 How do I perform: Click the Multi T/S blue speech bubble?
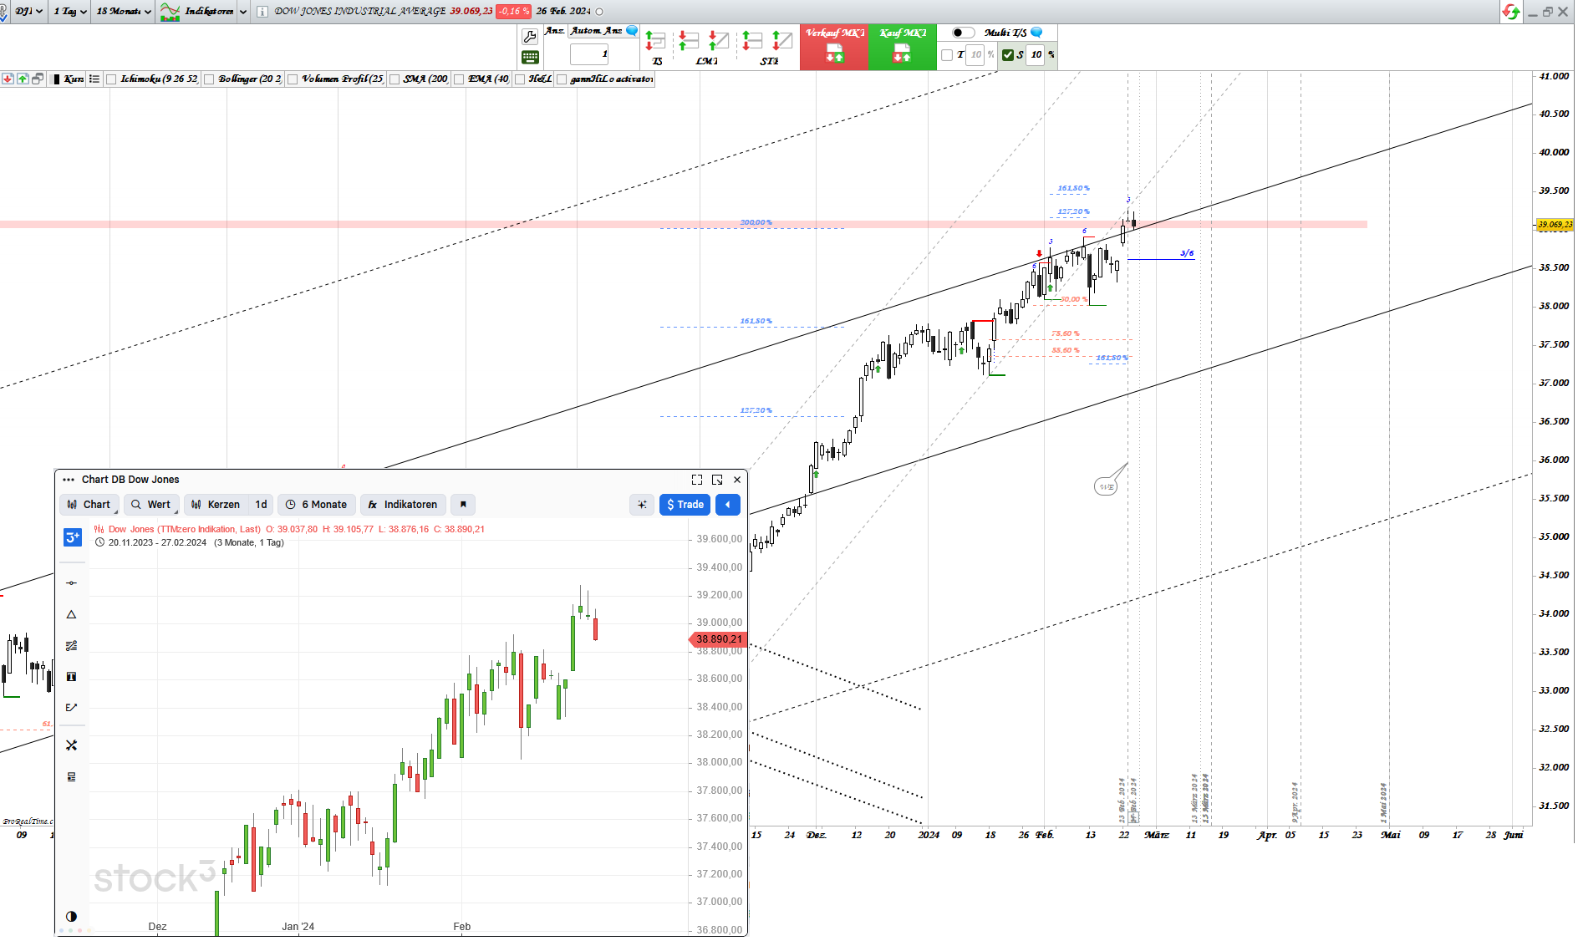pyautogui.click(x=1036, y=33)
